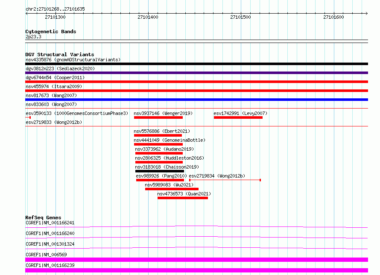
Task: Open variant nsv455974 (Itsara2009)
Action: pyautogui.click(x=54, y=86)
